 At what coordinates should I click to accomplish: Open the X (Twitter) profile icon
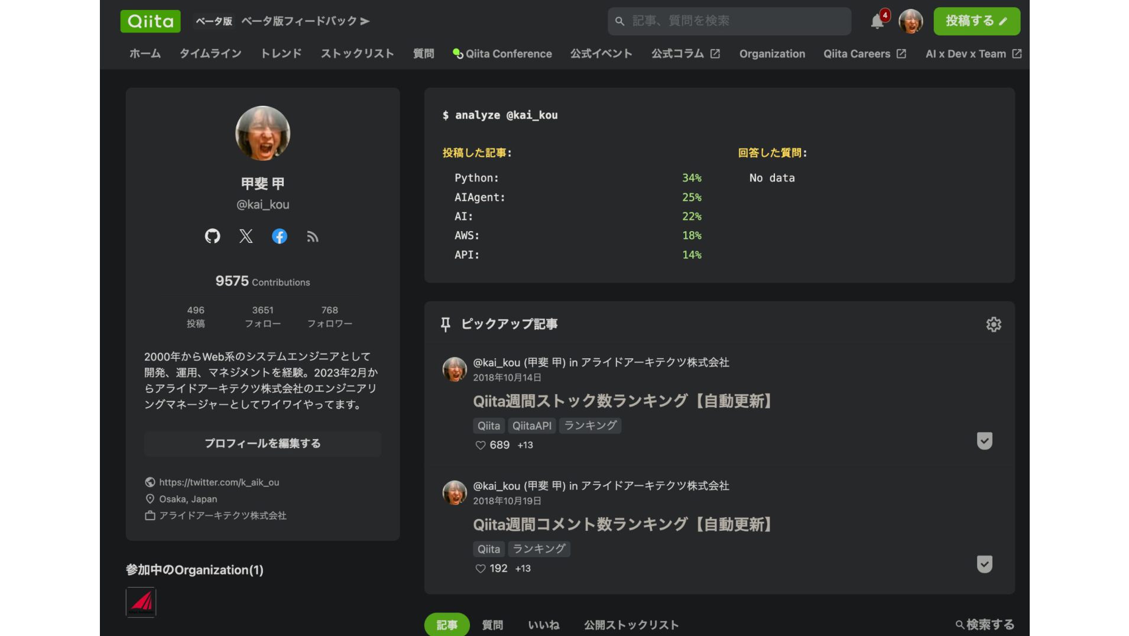pos(246,236)
